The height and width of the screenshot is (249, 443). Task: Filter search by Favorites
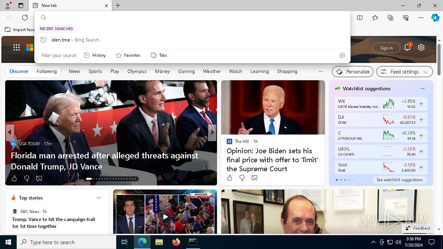(x=128, y=55)
